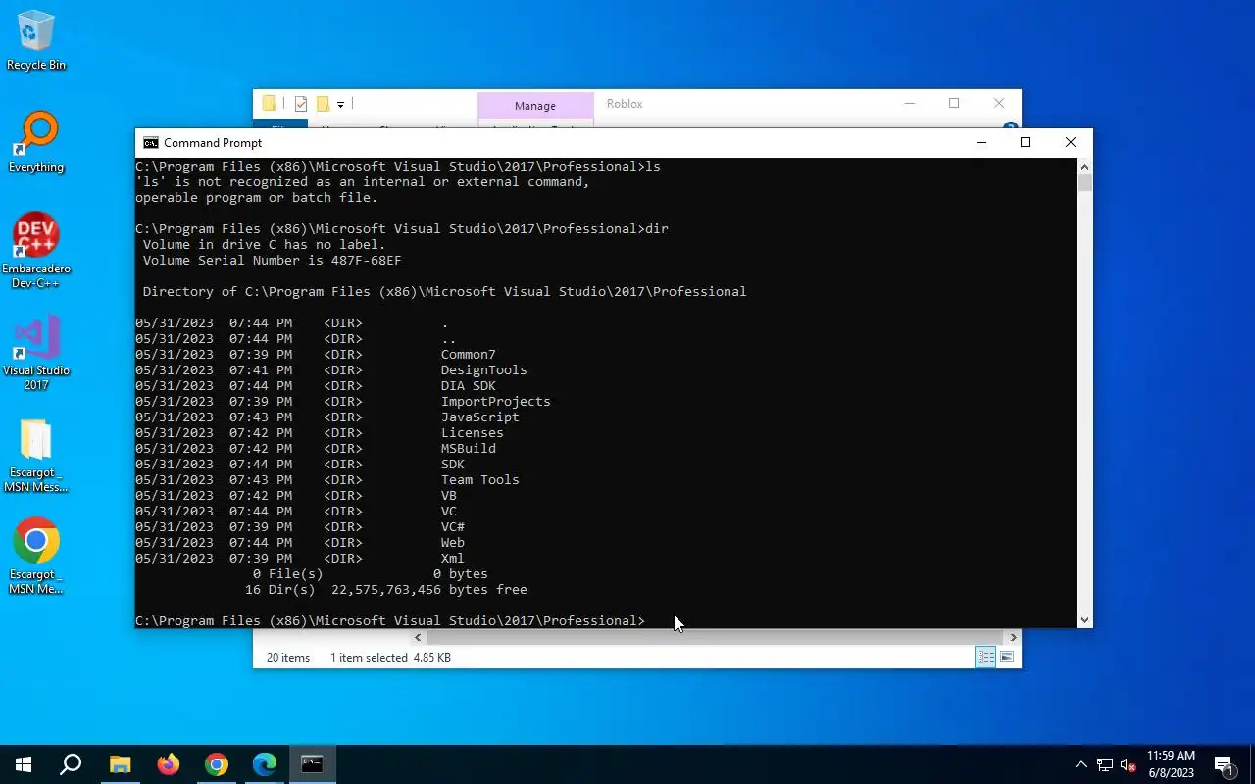This screenshot has height=784, width=1255.
Task: Click the Command Prompt title bar icon
Action: 150,143
